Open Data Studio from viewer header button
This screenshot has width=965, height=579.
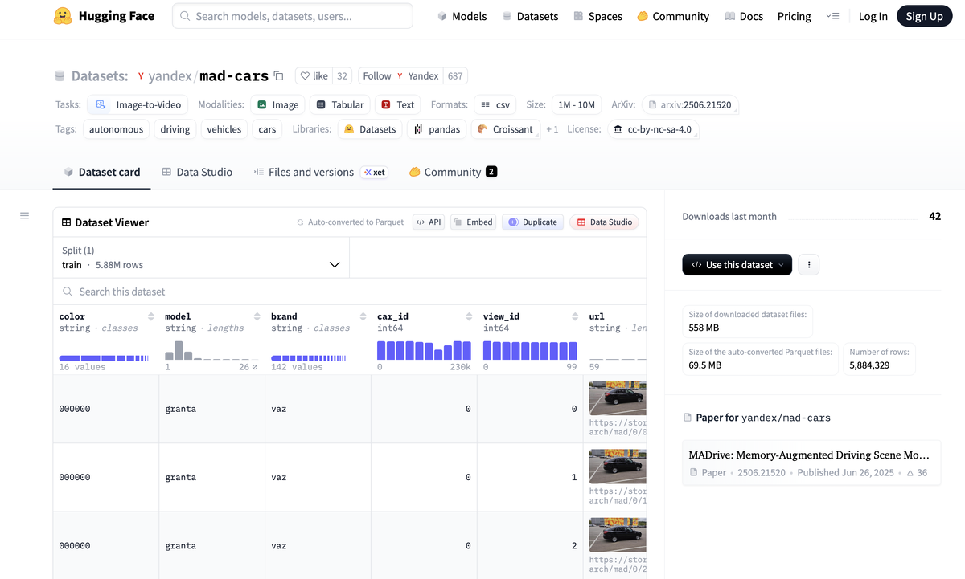coord(604,222)
